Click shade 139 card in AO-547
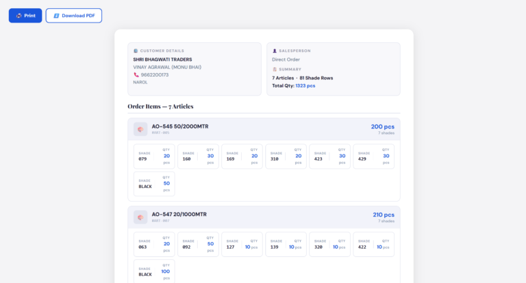 pos(286,244)
